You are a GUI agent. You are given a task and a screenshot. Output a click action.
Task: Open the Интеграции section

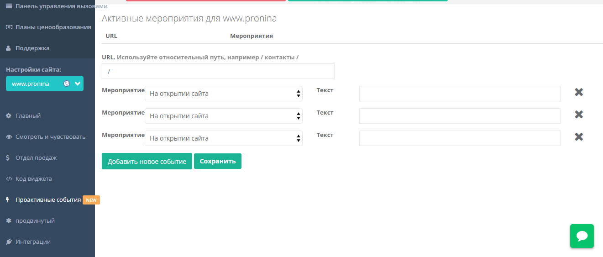(33, 242)
